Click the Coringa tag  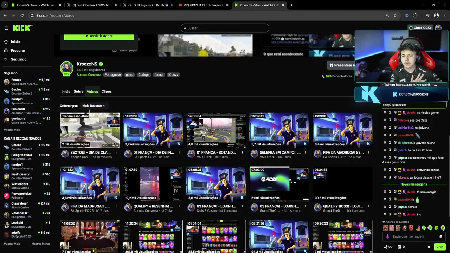(x=144, y=75)
